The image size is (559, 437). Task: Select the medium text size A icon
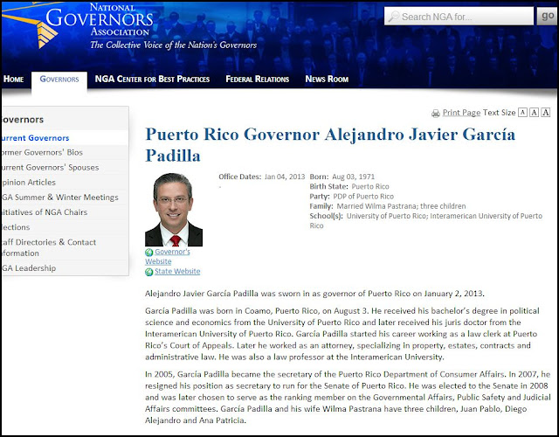coord(534,113)
